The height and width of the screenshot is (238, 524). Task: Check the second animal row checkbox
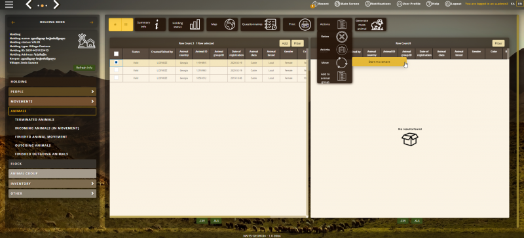[117, 70]
